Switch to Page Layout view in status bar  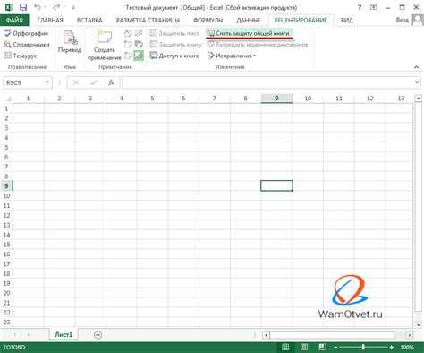click(x=304, y=347)
